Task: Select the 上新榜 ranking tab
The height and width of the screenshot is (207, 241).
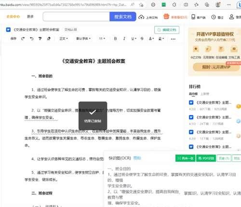Action: pos(205,94)
